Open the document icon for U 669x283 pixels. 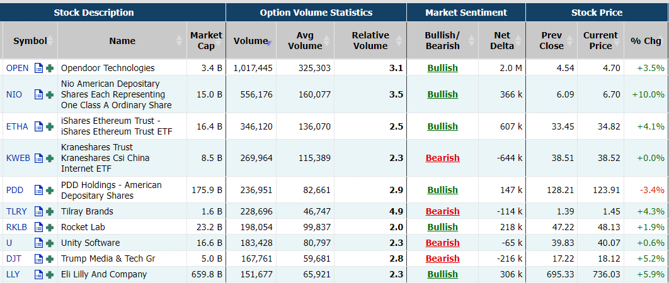[39, 243]
